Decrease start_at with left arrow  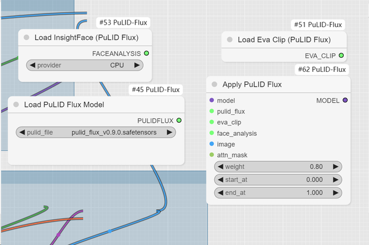(x=221, y=180)
